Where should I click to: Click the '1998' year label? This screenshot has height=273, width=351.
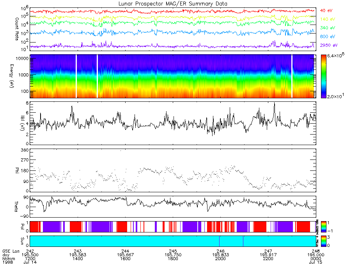coord(8,262)
